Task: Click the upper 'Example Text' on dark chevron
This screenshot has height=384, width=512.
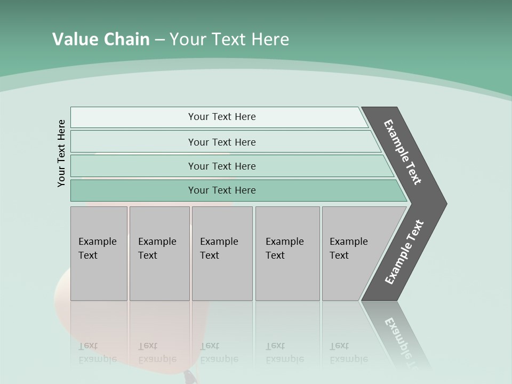Action: [x=403, y=152]
